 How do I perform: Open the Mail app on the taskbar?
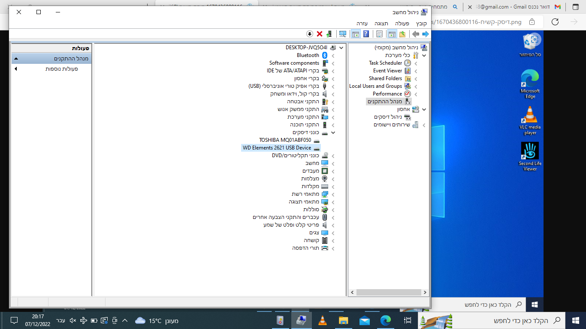[x=365, y=320]
